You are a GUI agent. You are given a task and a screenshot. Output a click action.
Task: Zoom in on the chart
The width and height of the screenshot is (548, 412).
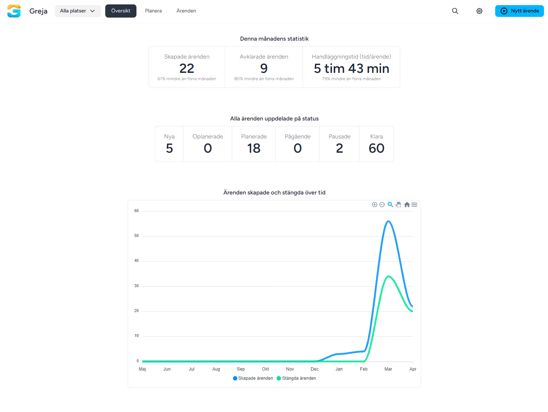(375, 205)
